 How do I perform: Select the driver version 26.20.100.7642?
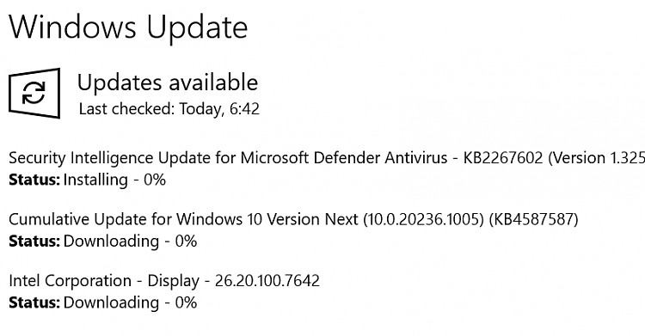click(x=267, y=280)
